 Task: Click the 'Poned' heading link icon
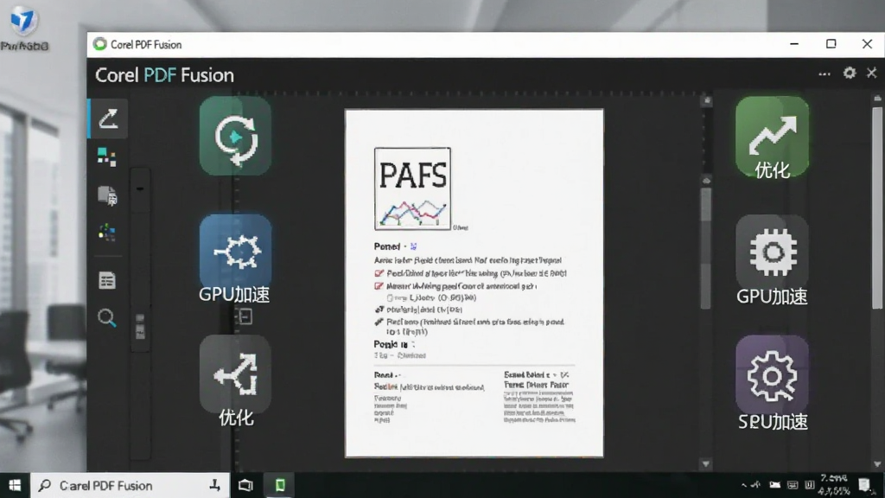413,246
